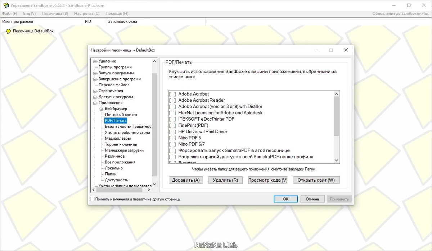432x251 pixels.
Task: Select Доступность tree item
Action: point(116,180)
